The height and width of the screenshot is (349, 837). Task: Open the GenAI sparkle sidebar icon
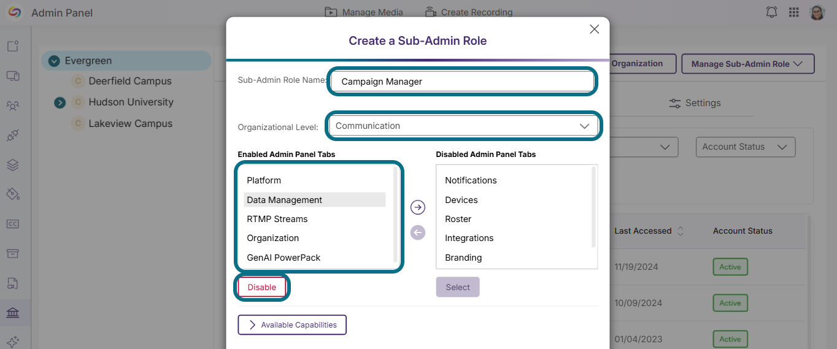[13, 342]
